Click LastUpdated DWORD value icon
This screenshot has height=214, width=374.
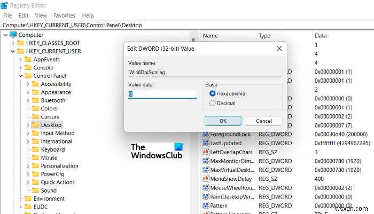coord(206,143)
